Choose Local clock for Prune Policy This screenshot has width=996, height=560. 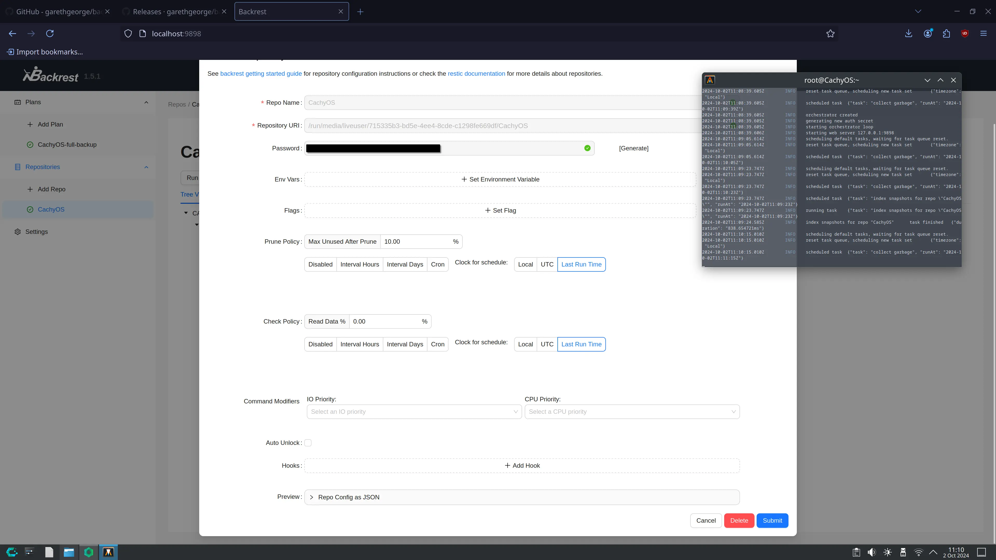pyautogui.click(x=525, y=264)
